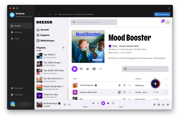This screenshot has height=119, width=180.
Task: Toggle the select-all tracks checkbox
Action: tap(166, 79)
